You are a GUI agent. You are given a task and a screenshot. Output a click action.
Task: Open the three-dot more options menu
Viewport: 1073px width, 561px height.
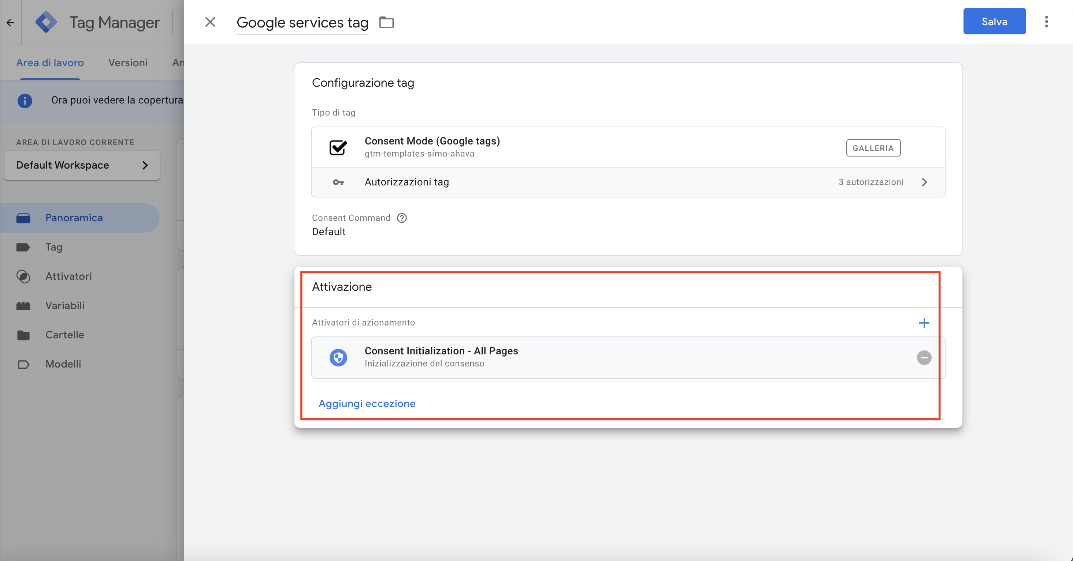point(1046,22)
